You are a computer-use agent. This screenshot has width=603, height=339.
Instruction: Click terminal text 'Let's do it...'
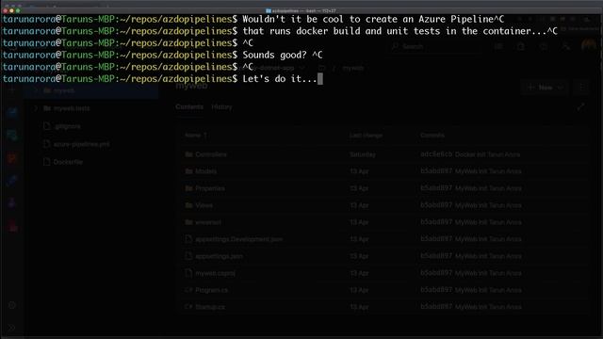tap(280, 79)
